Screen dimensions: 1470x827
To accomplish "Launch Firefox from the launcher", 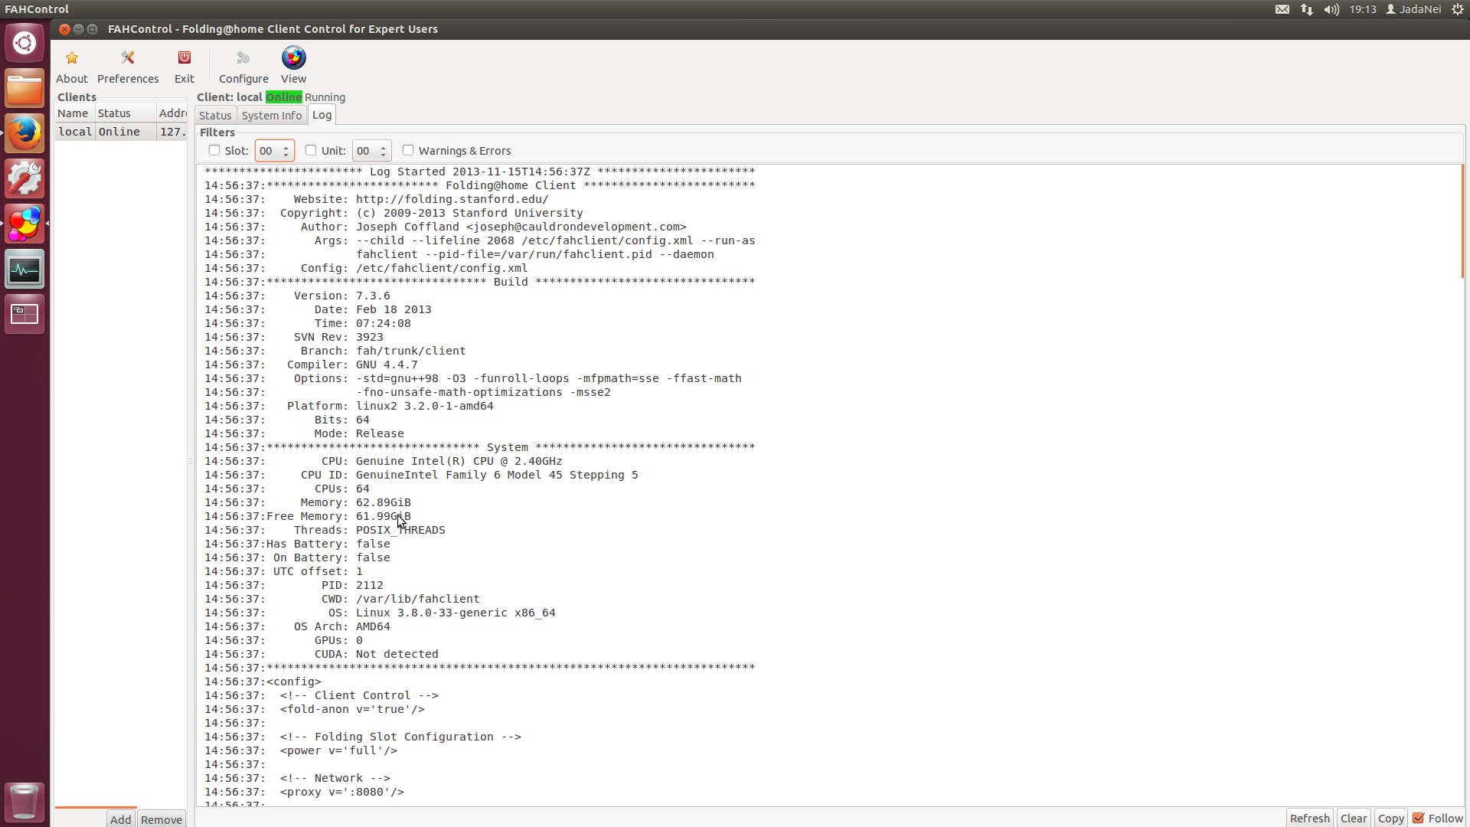I will [x=24, y=133].
